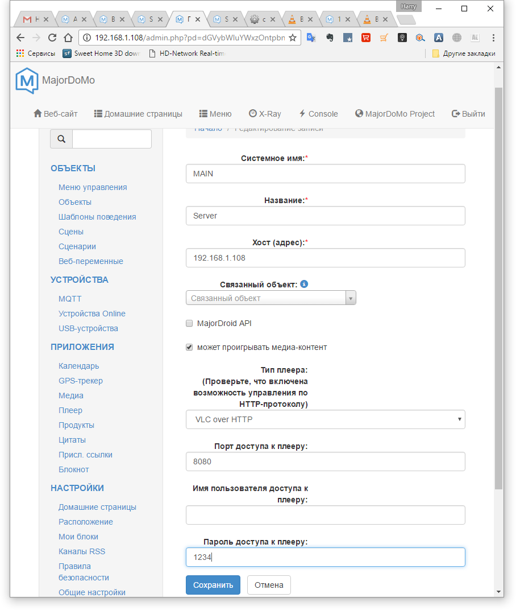Switch to the Gmail browser tab

point(32,19)
